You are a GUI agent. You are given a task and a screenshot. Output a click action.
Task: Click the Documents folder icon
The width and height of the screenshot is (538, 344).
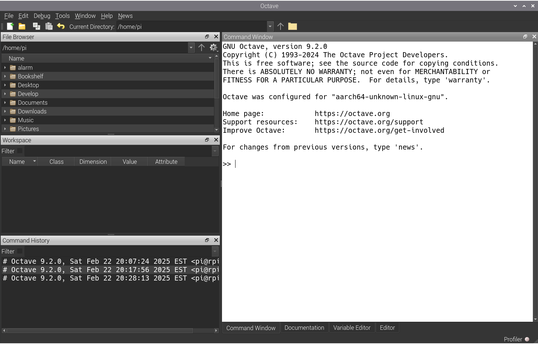pyautogui.click(x=13, y=103)
